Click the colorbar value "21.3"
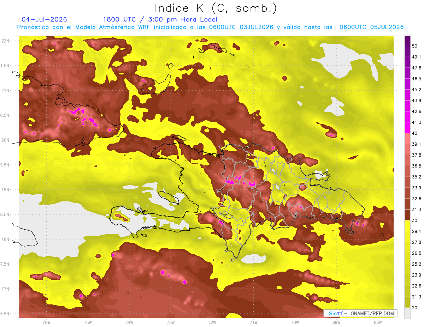424x327 pixels. click(416, 297)
